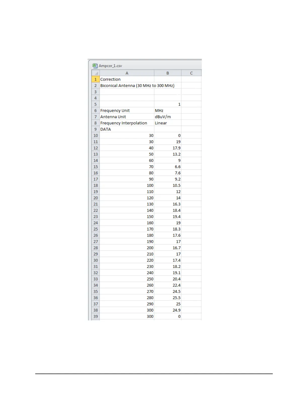Select row header 9
Screen dimensions: 308x399
[x=96, y=129]
